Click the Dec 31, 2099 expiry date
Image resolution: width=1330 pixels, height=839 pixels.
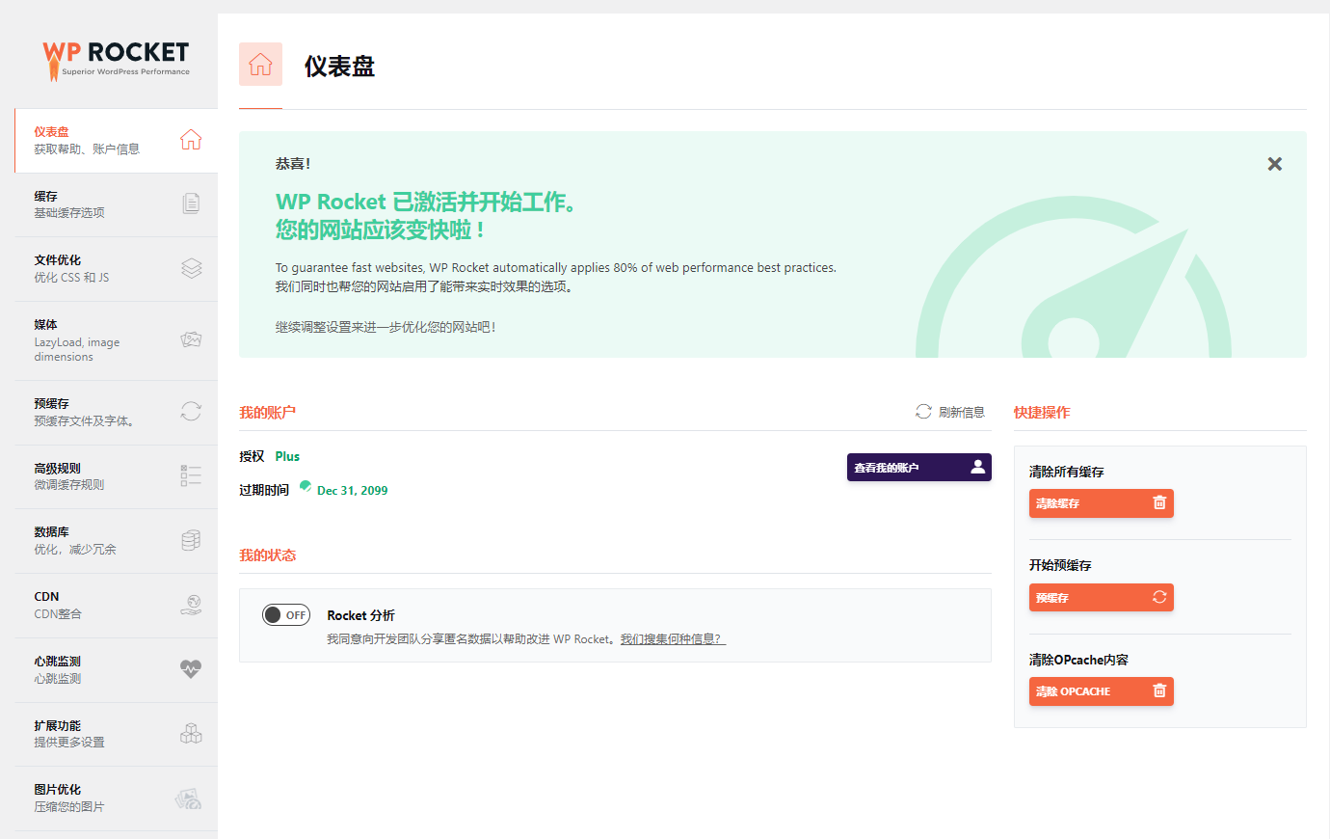pyautogui.click(x=353, y=490)
